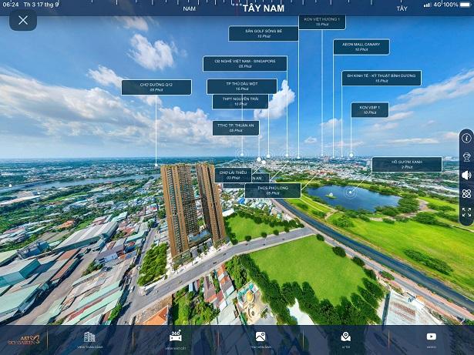Open the building overview icon in bottom bar

[x=89, y=339]
